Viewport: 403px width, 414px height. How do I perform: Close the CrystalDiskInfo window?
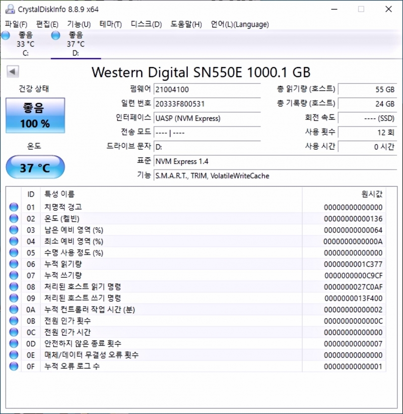tap(388, 9)
